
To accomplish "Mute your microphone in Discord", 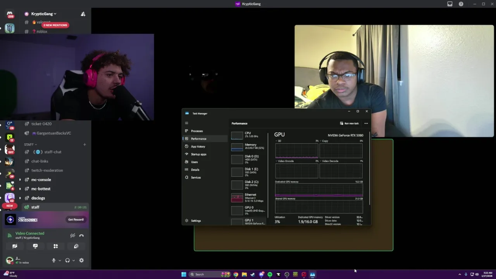I will [x=53, y=260].
